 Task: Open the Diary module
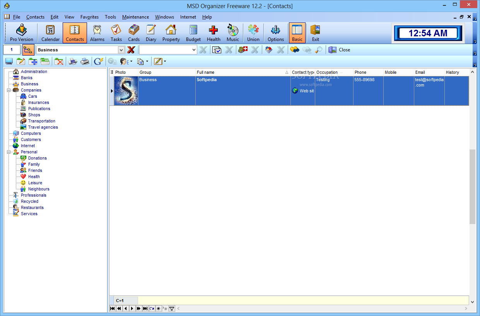(x=151, y=33)
